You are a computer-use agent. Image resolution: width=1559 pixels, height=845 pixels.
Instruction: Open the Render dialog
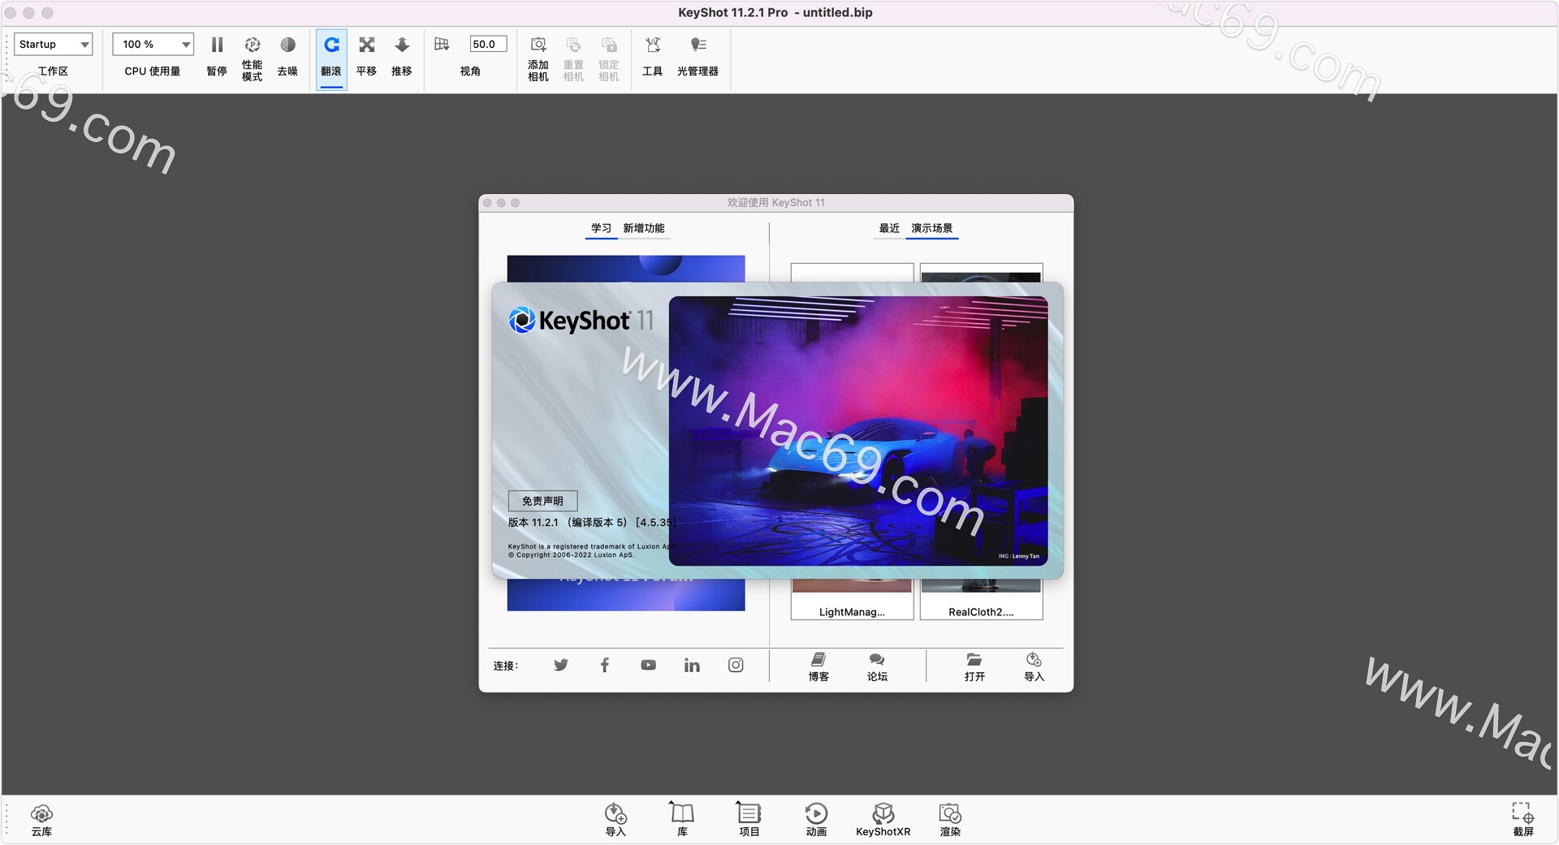click(x=950, y=820)
